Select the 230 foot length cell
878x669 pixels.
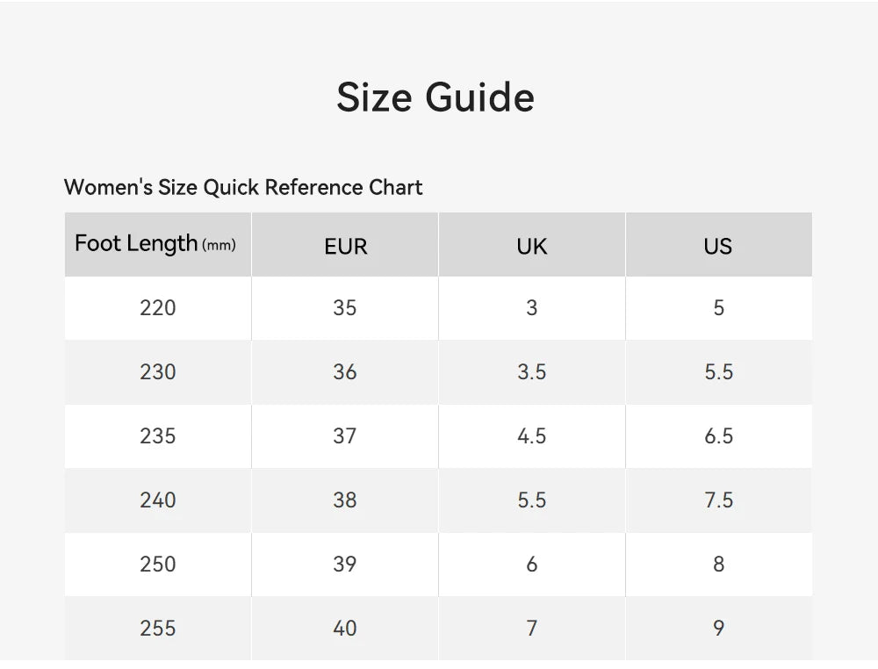coord(158,372)
